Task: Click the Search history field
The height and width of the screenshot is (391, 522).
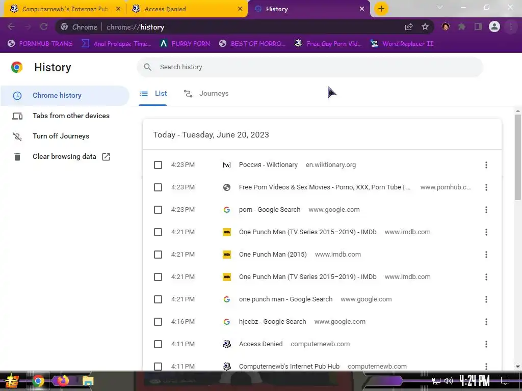Action: (x=310, y=67)
